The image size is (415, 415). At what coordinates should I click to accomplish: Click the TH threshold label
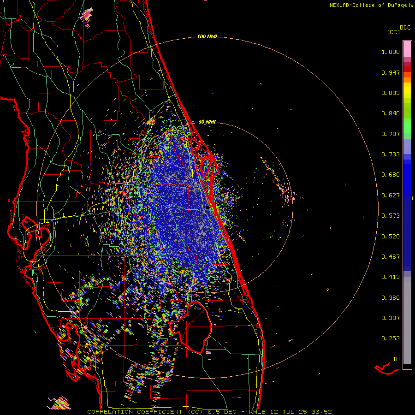click(396, 359)
